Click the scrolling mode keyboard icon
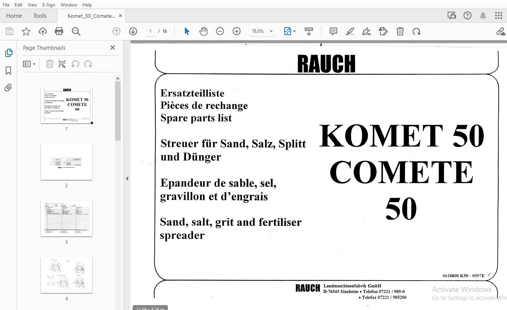 309,31
